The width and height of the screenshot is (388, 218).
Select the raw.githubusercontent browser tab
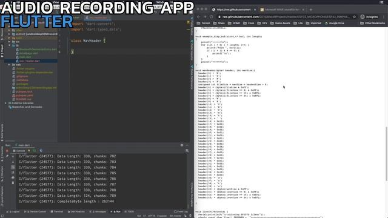(x=234, y=10)
